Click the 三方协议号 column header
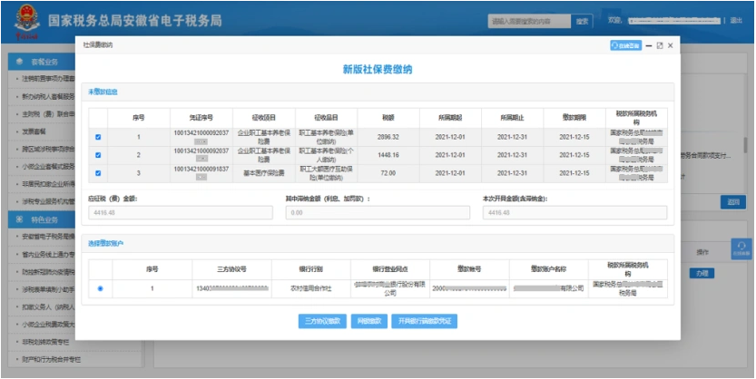The height and width of the screenshot is (379, 756). pyautogui.click(x=231, y=269)
